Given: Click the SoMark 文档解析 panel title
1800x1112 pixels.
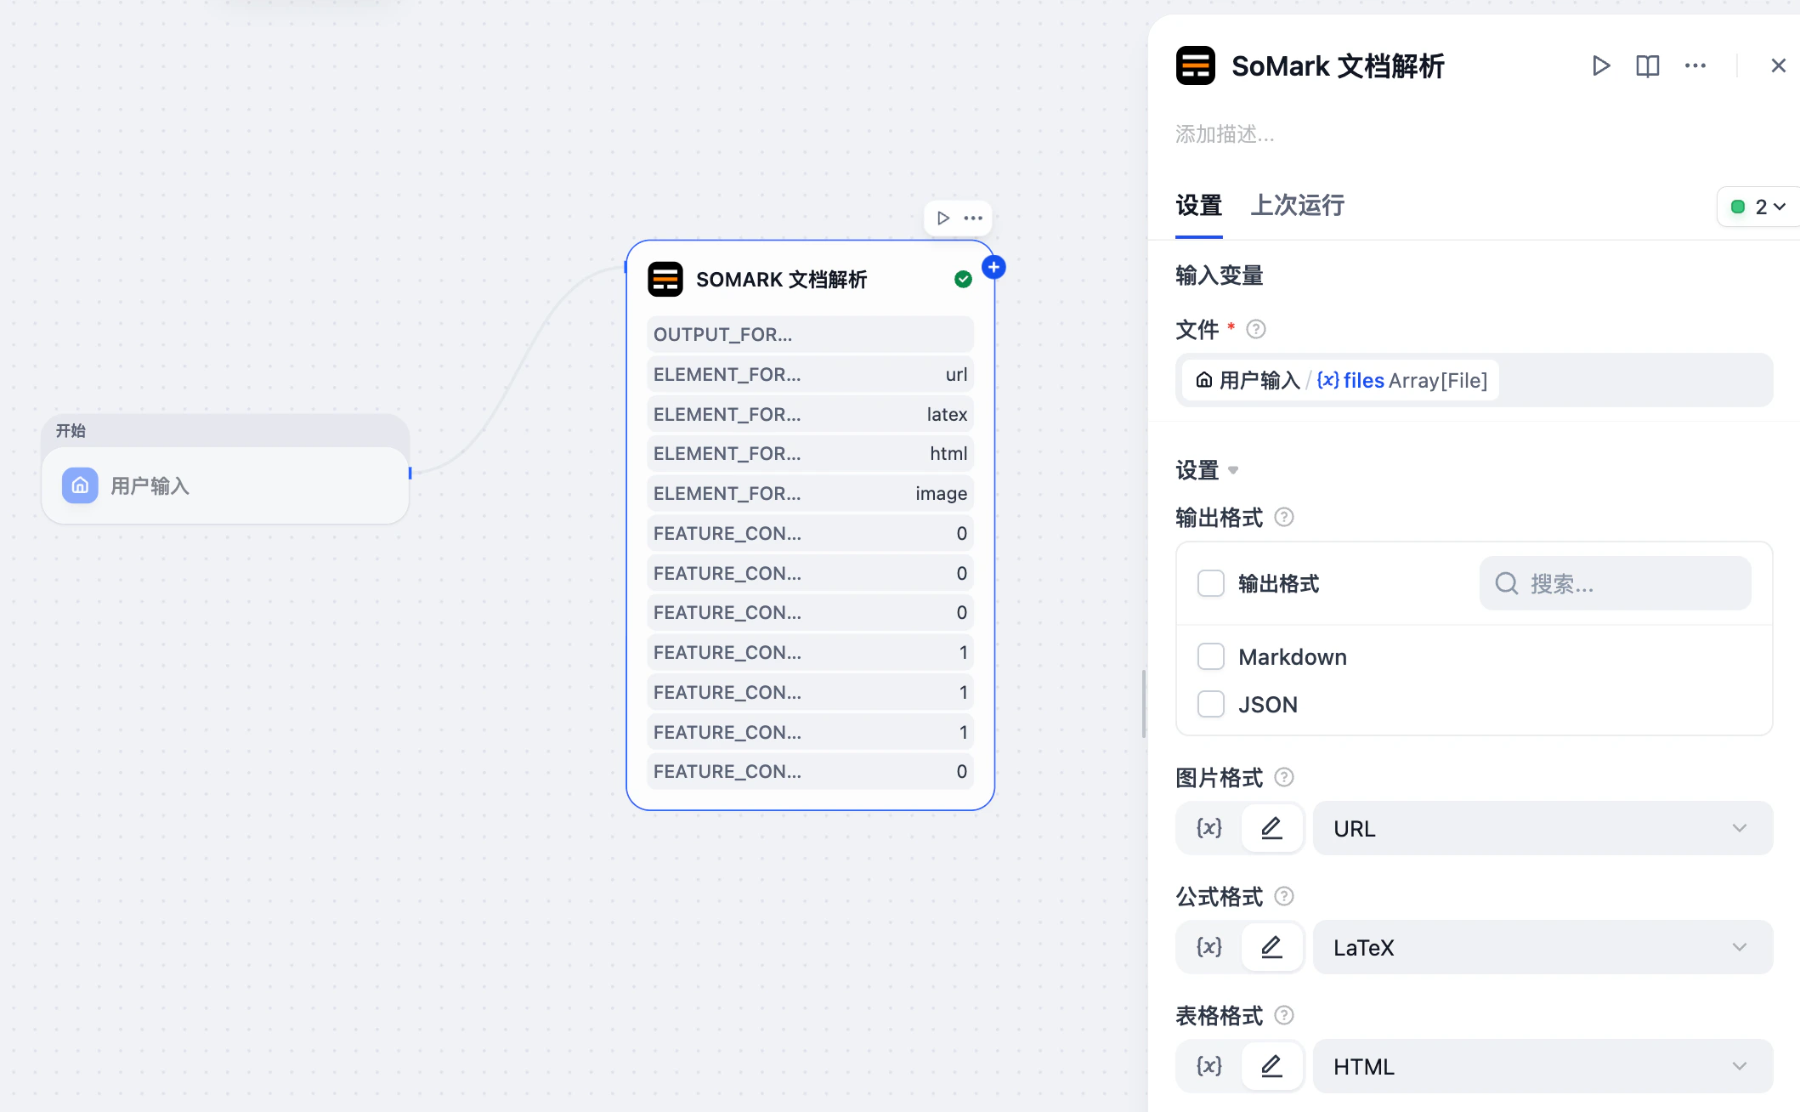Looking at the screenshot, I should pos(1338,66).
